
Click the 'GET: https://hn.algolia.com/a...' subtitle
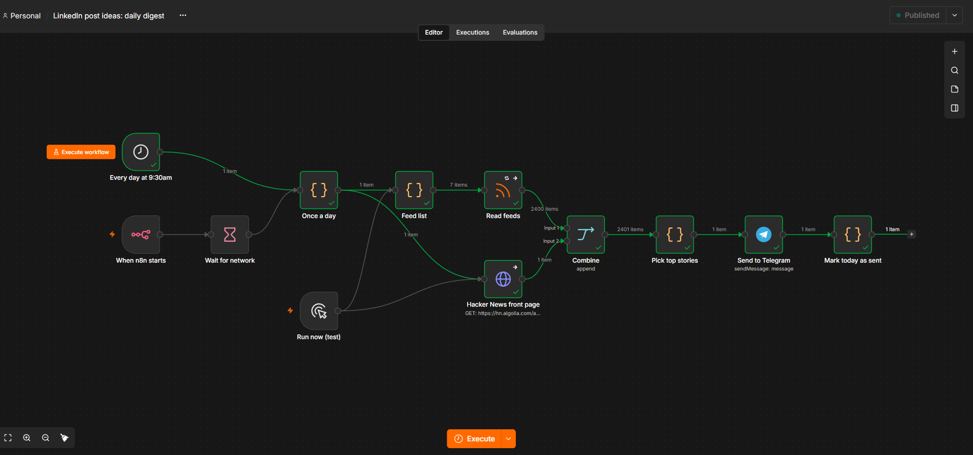(503, 313)
